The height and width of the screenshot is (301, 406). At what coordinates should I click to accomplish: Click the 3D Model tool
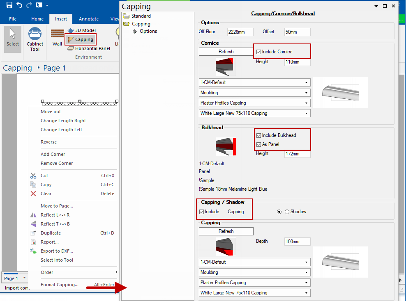point(82,30)
